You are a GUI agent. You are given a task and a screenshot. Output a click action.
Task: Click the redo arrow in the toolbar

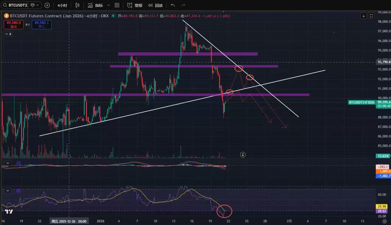(x=183, y=5)
